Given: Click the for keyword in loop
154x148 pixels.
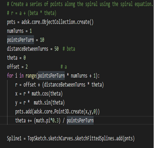Looking at the screenshot, I should [10, 76].
